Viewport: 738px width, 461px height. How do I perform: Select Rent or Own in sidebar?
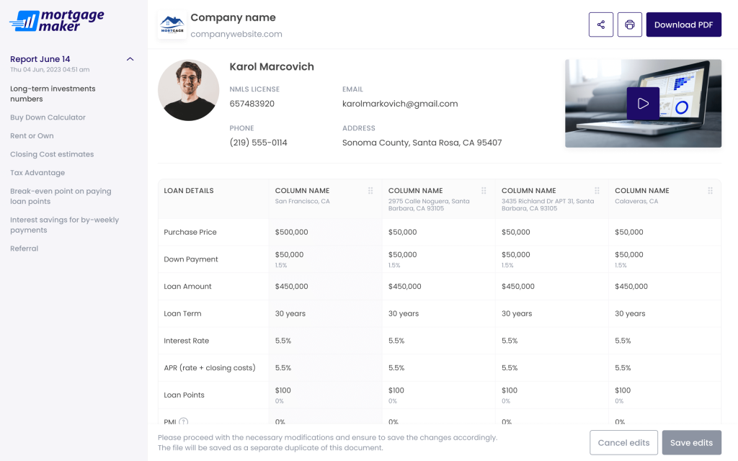click(32, 136)
